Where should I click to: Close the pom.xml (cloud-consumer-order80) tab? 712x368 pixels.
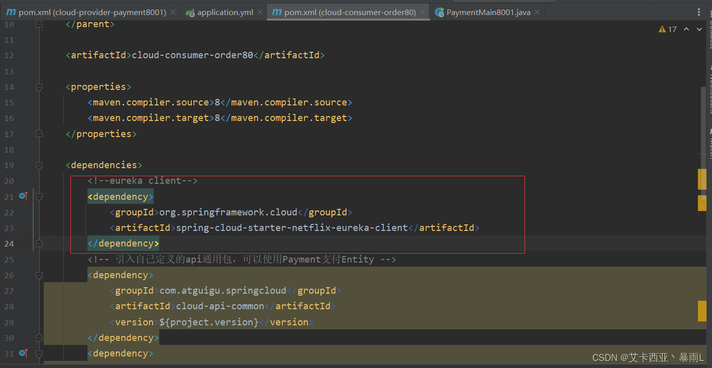pos(423,13)
